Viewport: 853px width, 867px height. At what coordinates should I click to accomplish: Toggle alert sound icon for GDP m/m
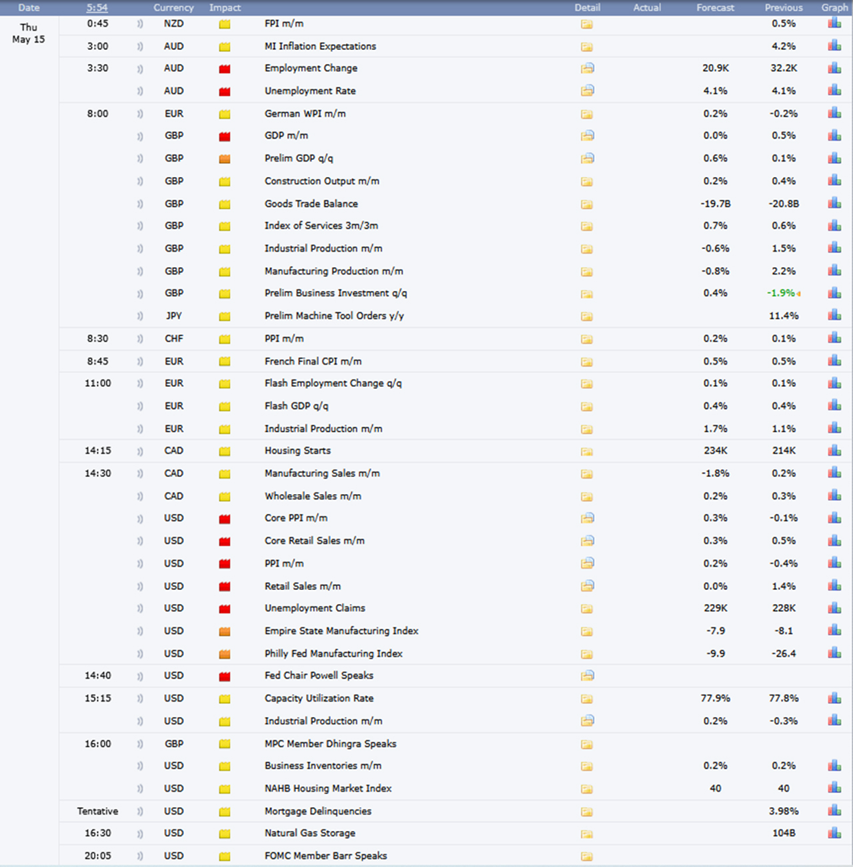(140, 136)
